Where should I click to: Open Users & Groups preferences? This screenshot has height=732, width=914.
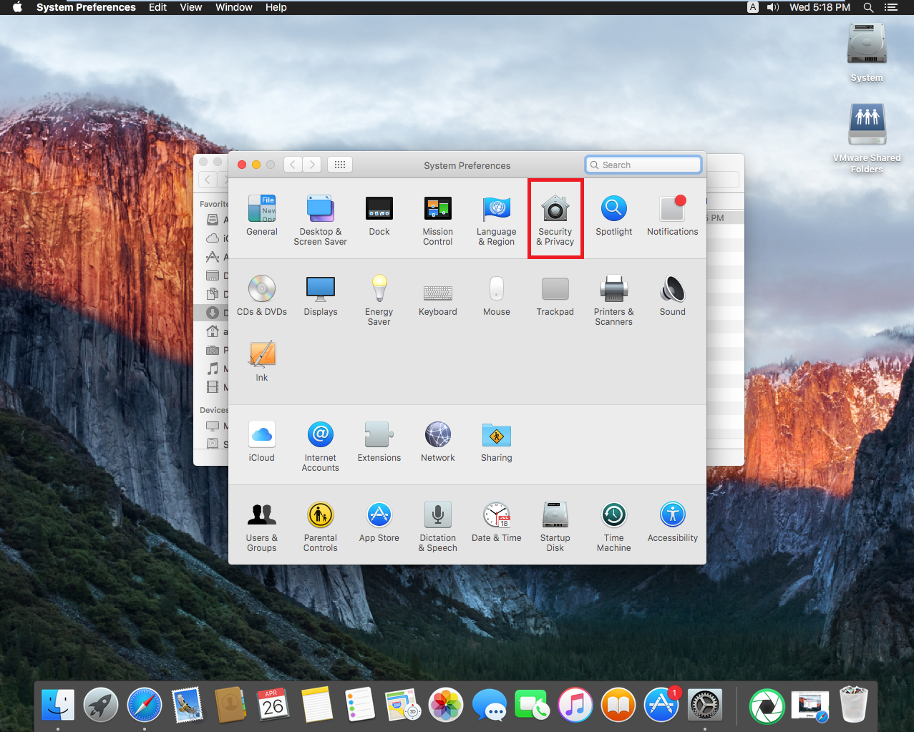click(262, 526)
